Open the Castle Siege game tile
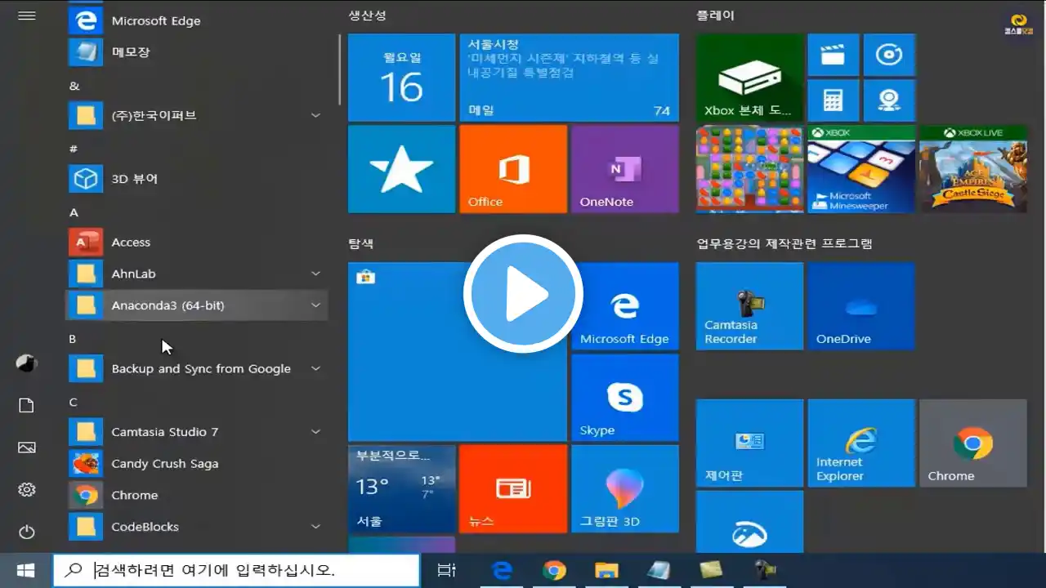1046x588 pixels. point(973,168)
